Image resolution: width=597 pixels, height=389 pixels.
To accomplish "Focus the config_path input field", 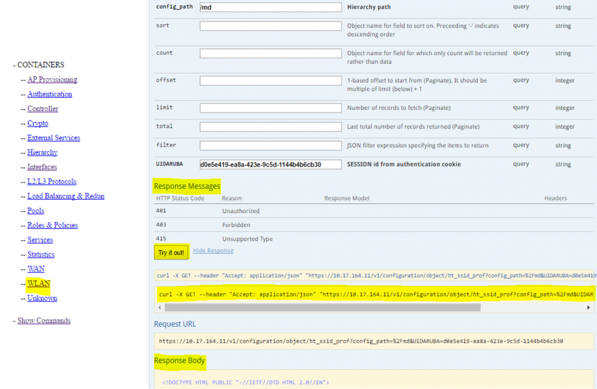I will (x=270, y=8).
